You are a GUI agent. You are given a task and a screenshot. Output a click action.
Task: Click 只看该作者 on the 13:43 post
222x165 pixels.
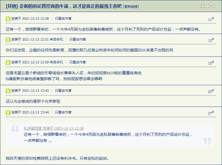tap(63, 91)
